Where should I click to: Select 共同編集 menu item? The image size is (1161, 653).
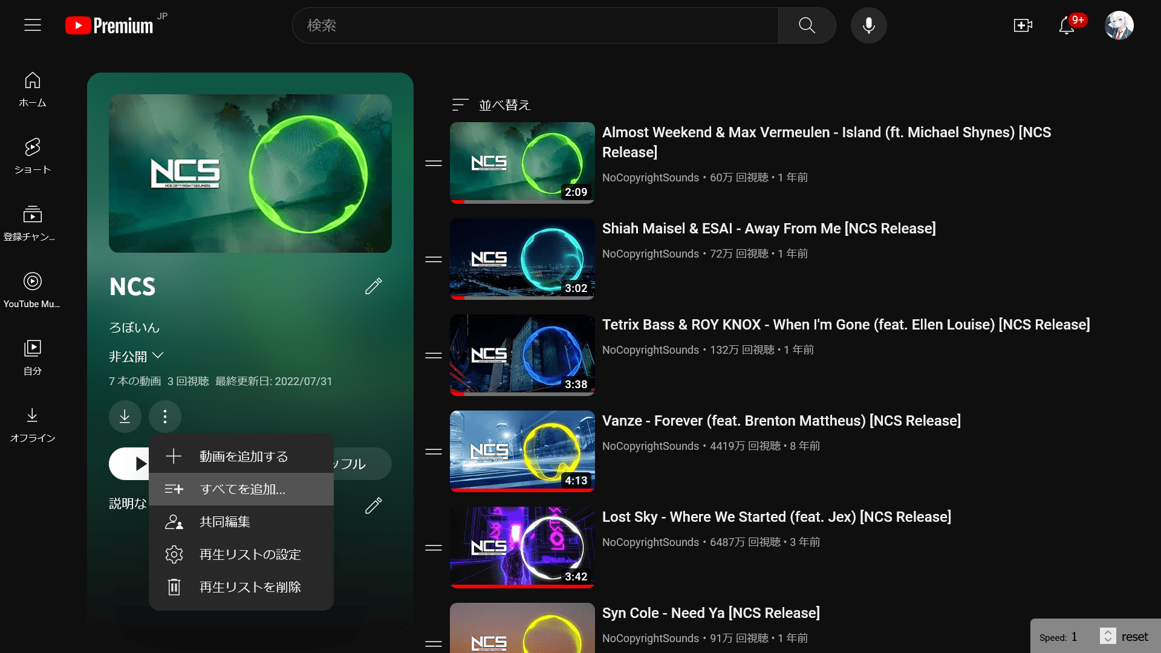tap(241, 522)
